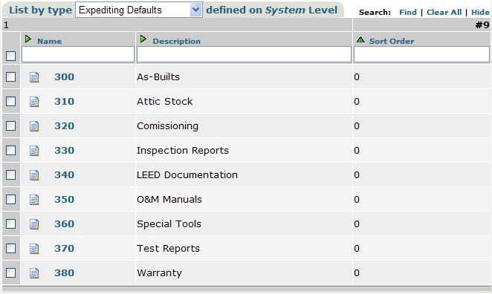Open item 360

pyautogui.click(x=65, y=223)
